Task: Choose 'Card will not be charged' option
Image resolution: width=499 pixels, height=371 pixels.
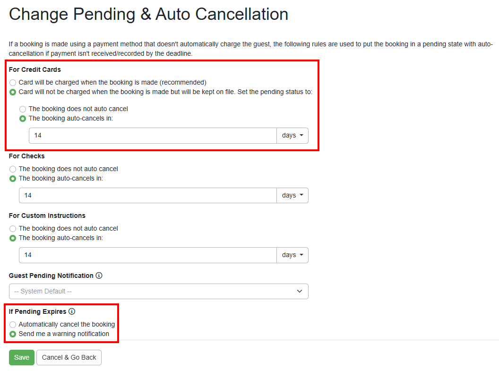Action: point(13,92)
